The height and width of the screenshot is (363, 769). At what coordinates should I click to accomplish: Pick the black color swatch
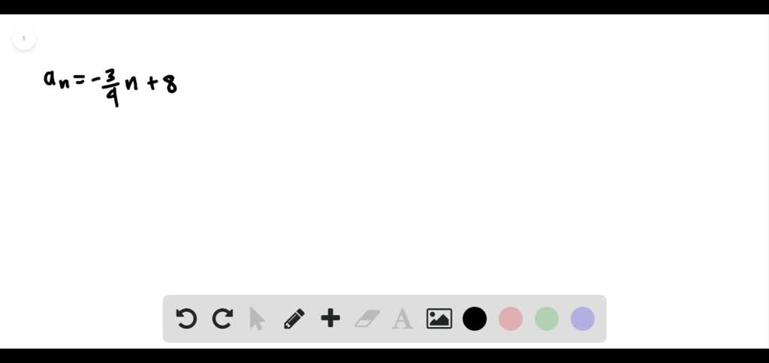click(x=475, y=319)
